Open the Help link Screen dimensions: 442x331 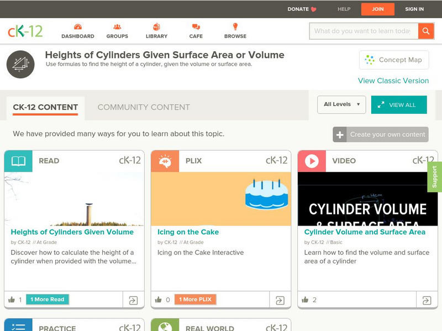tap(344, 9)
